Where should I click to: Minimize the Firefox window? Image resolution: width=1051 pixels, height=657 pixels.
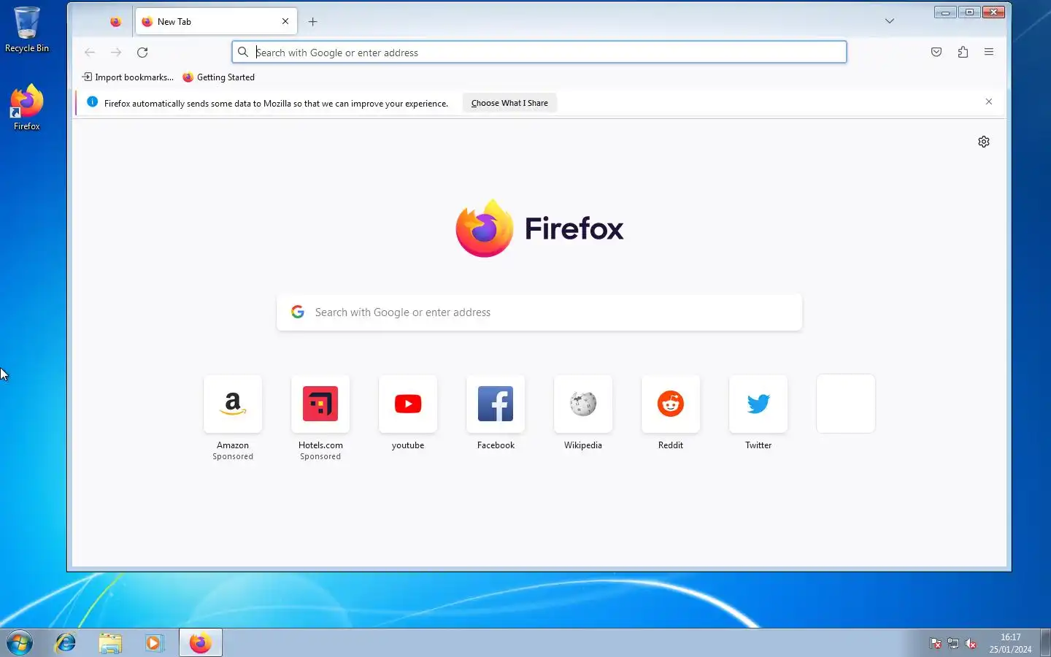[x=945, y=12]
